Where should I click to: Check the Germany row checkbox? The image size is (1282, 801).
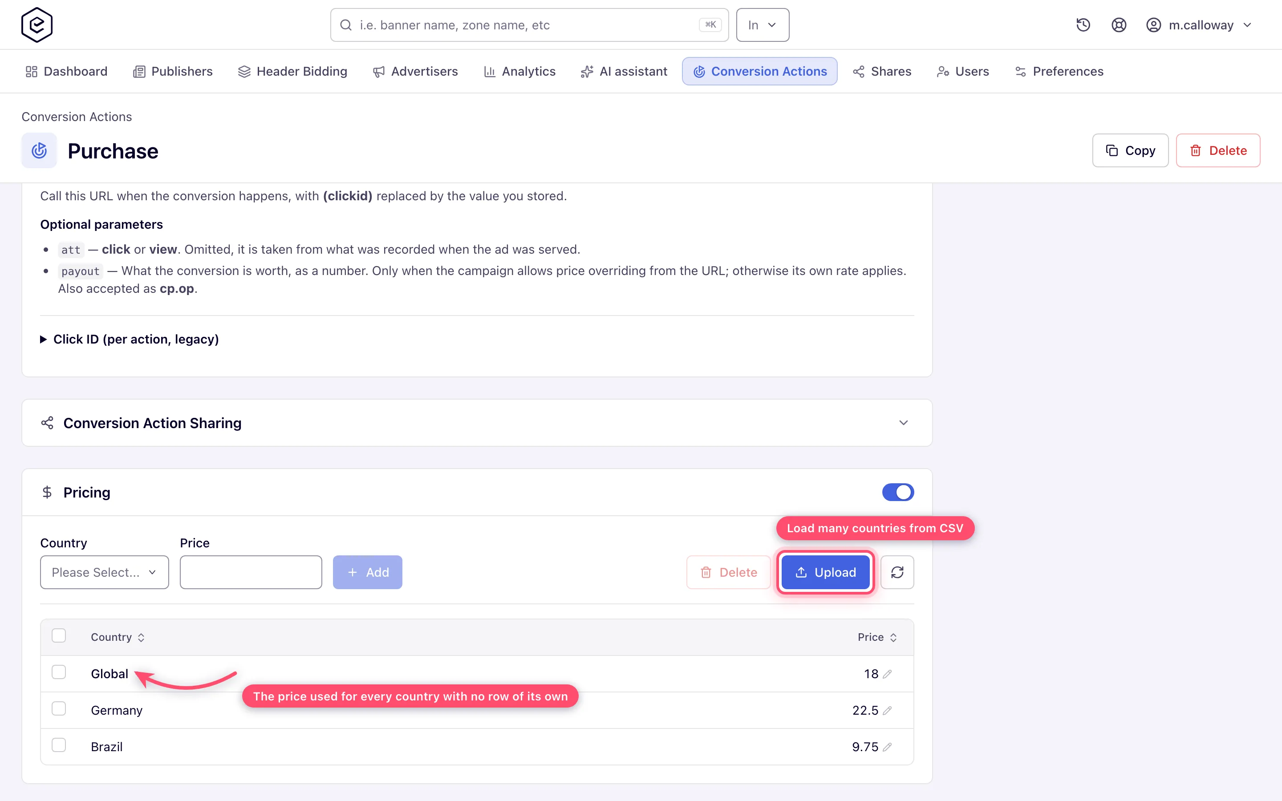[x=59, y=709]
